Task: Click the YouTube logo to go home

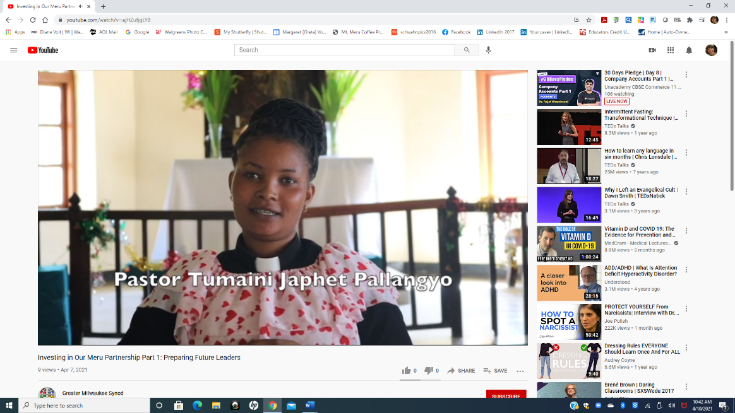Action: coord(43,50)
